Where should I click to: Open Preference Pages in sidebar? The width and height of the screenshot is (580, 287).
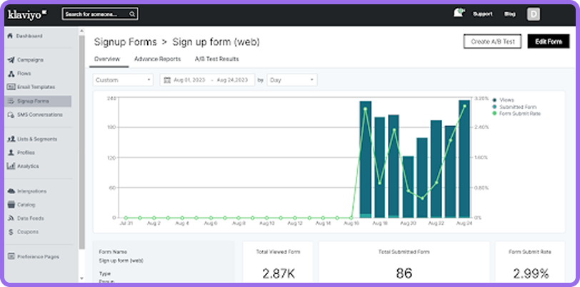pos(38,256)
